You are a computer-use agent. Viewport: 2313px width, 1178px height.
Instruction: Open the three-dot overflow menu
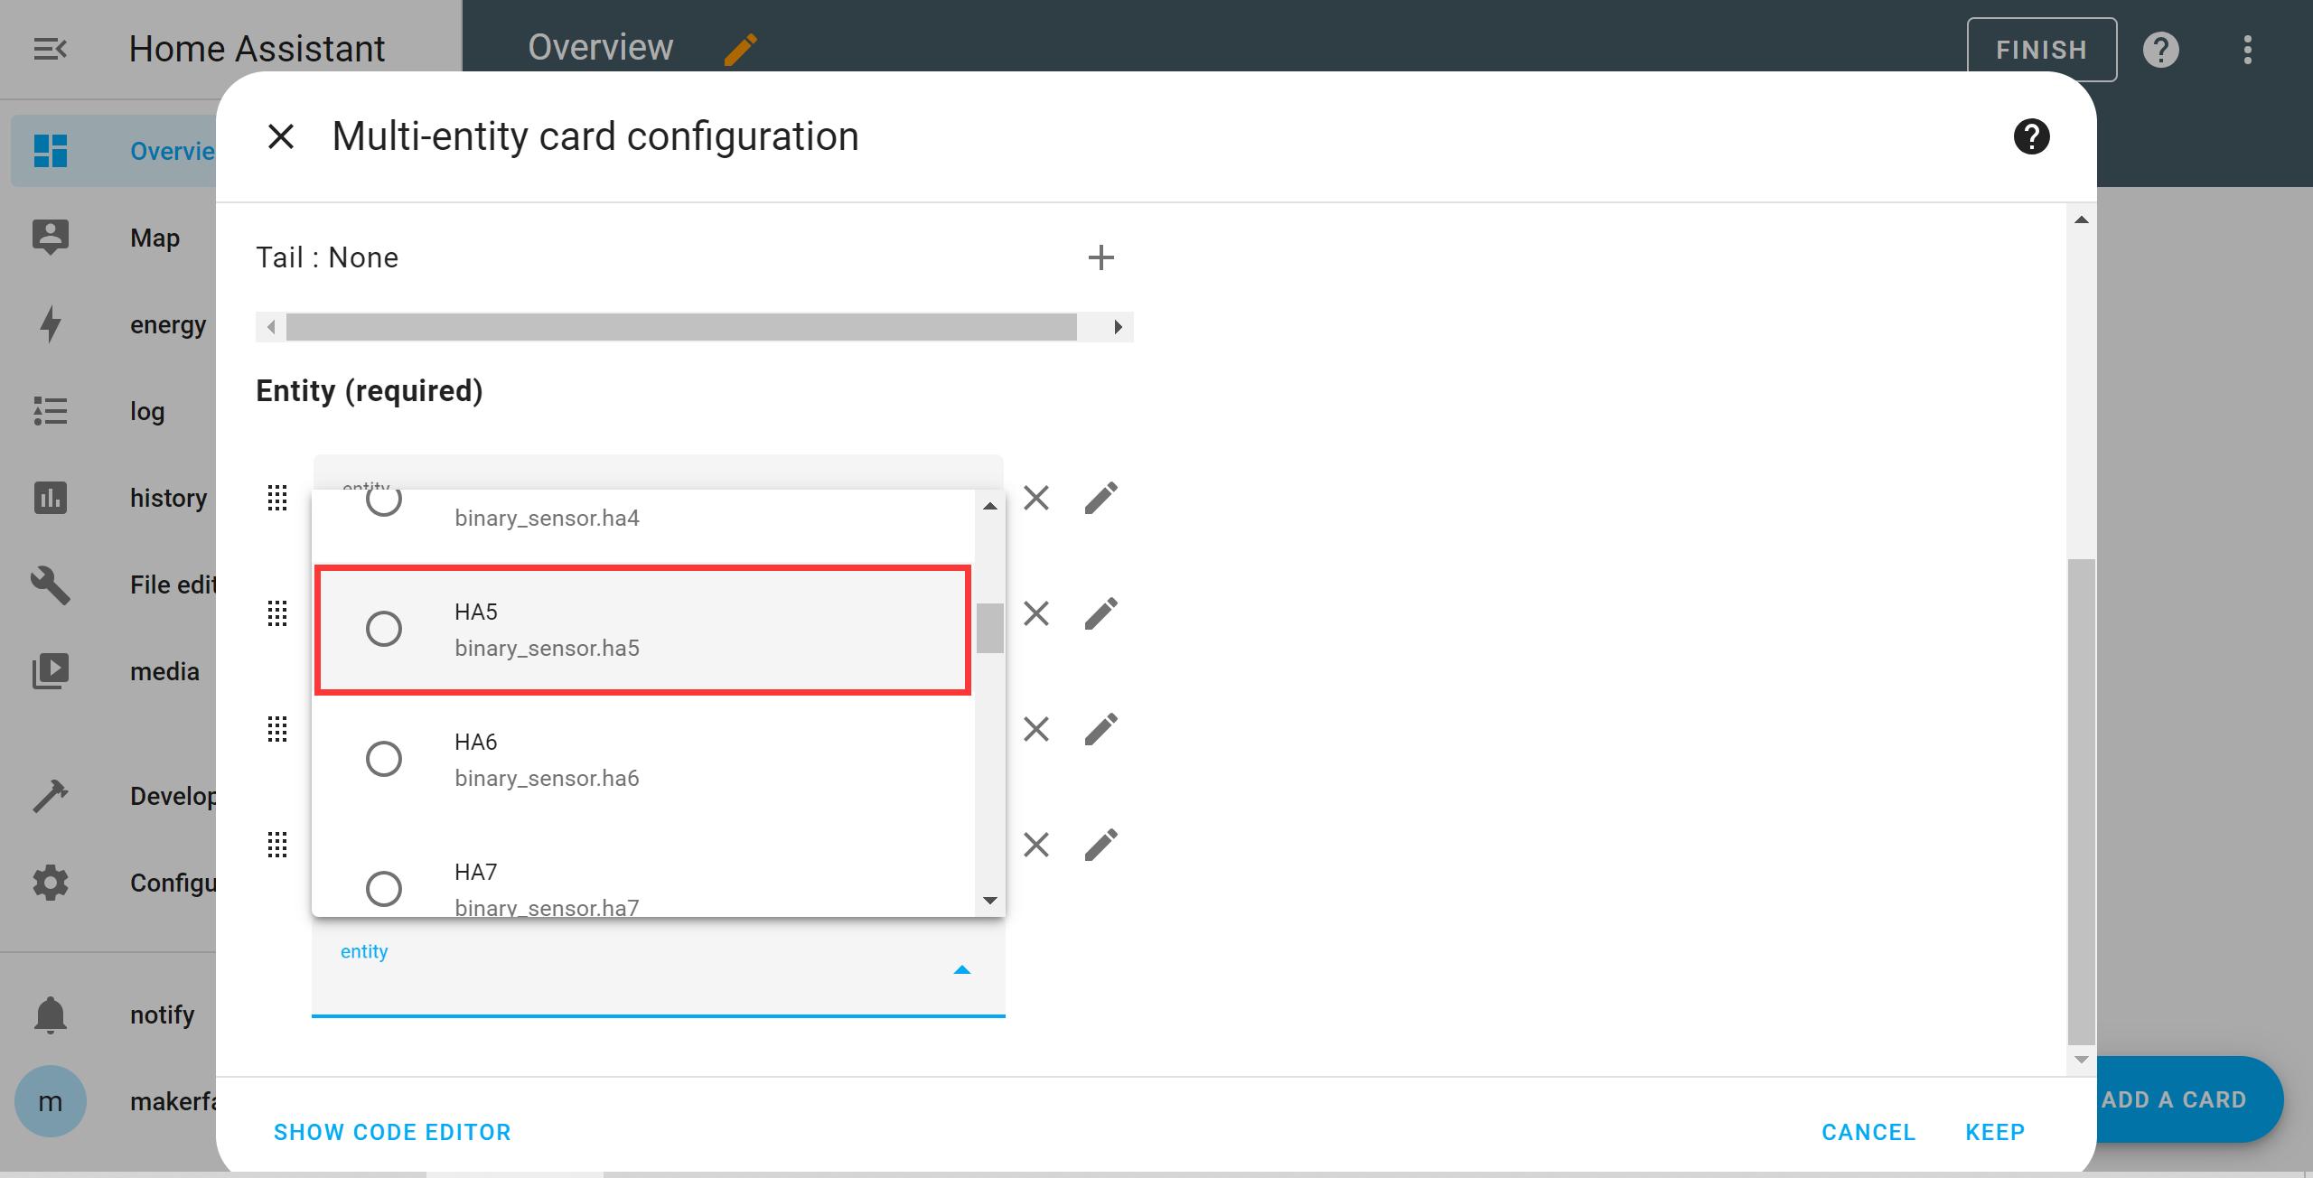[2248, 50]
